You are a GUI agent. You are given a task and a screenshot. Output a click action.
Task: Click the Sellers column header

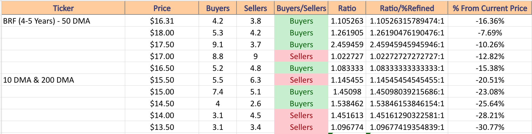pos(255,8)
